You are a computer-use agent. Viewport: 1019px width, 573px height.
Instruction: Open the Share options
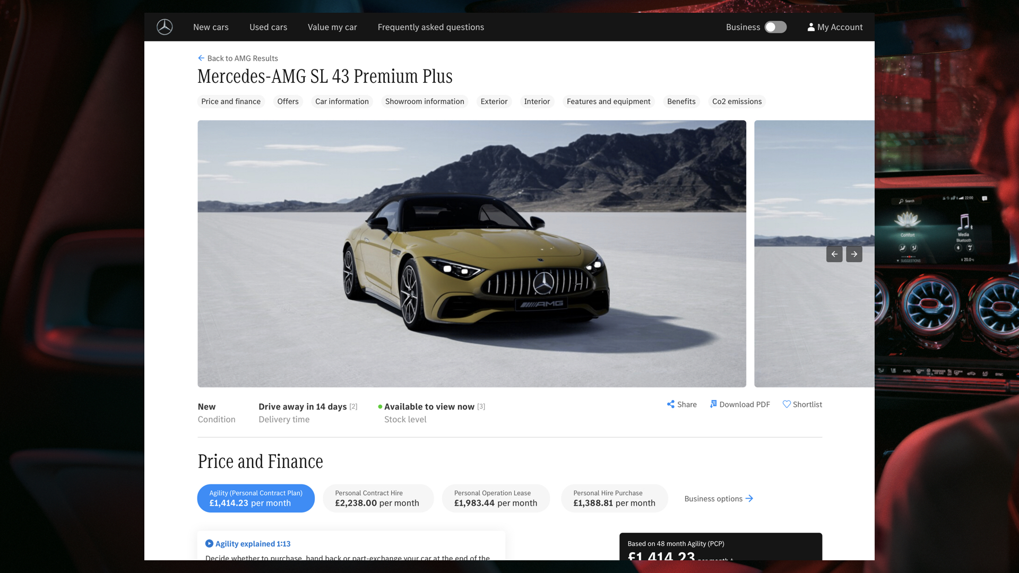pyautogui.click(x=681, y=404)
